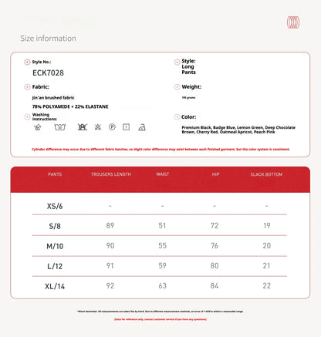Click the M/10 size row label

[55, 246]
